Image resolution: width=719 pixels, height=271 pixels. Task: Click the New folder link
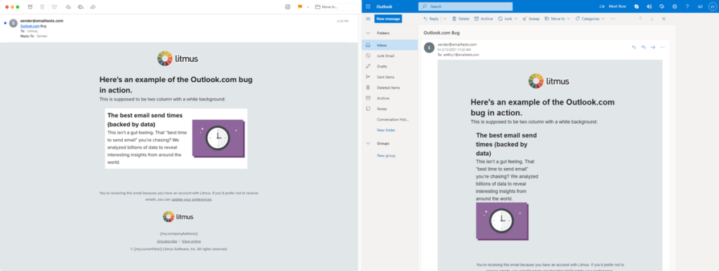click(386, 130)
